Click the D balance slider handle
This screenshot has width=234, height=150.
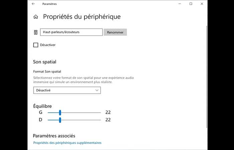[x=60, y=120]
